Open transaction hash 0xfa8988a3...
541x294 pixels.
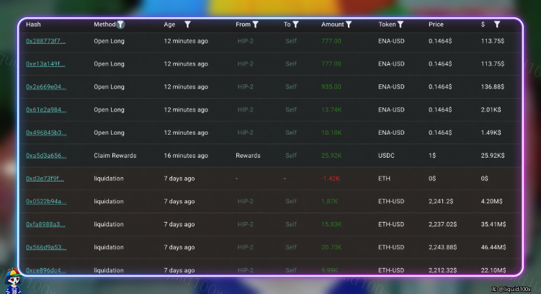click(45, 225)
